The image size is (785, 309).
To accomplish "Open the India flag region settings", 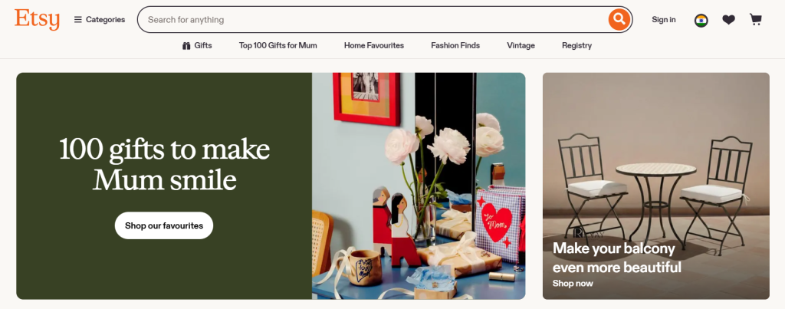I will (701, 20).
